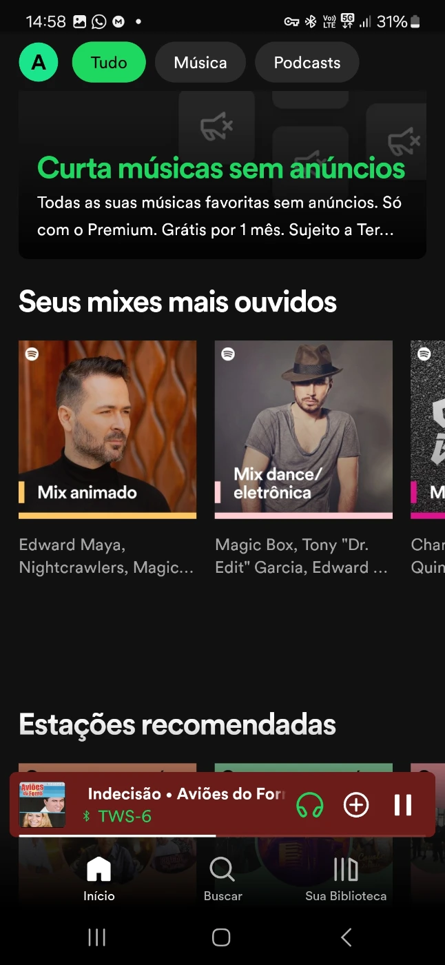Switch to the Música filter
The width and height of the screenshot is (445, 965).
point(200,63)
